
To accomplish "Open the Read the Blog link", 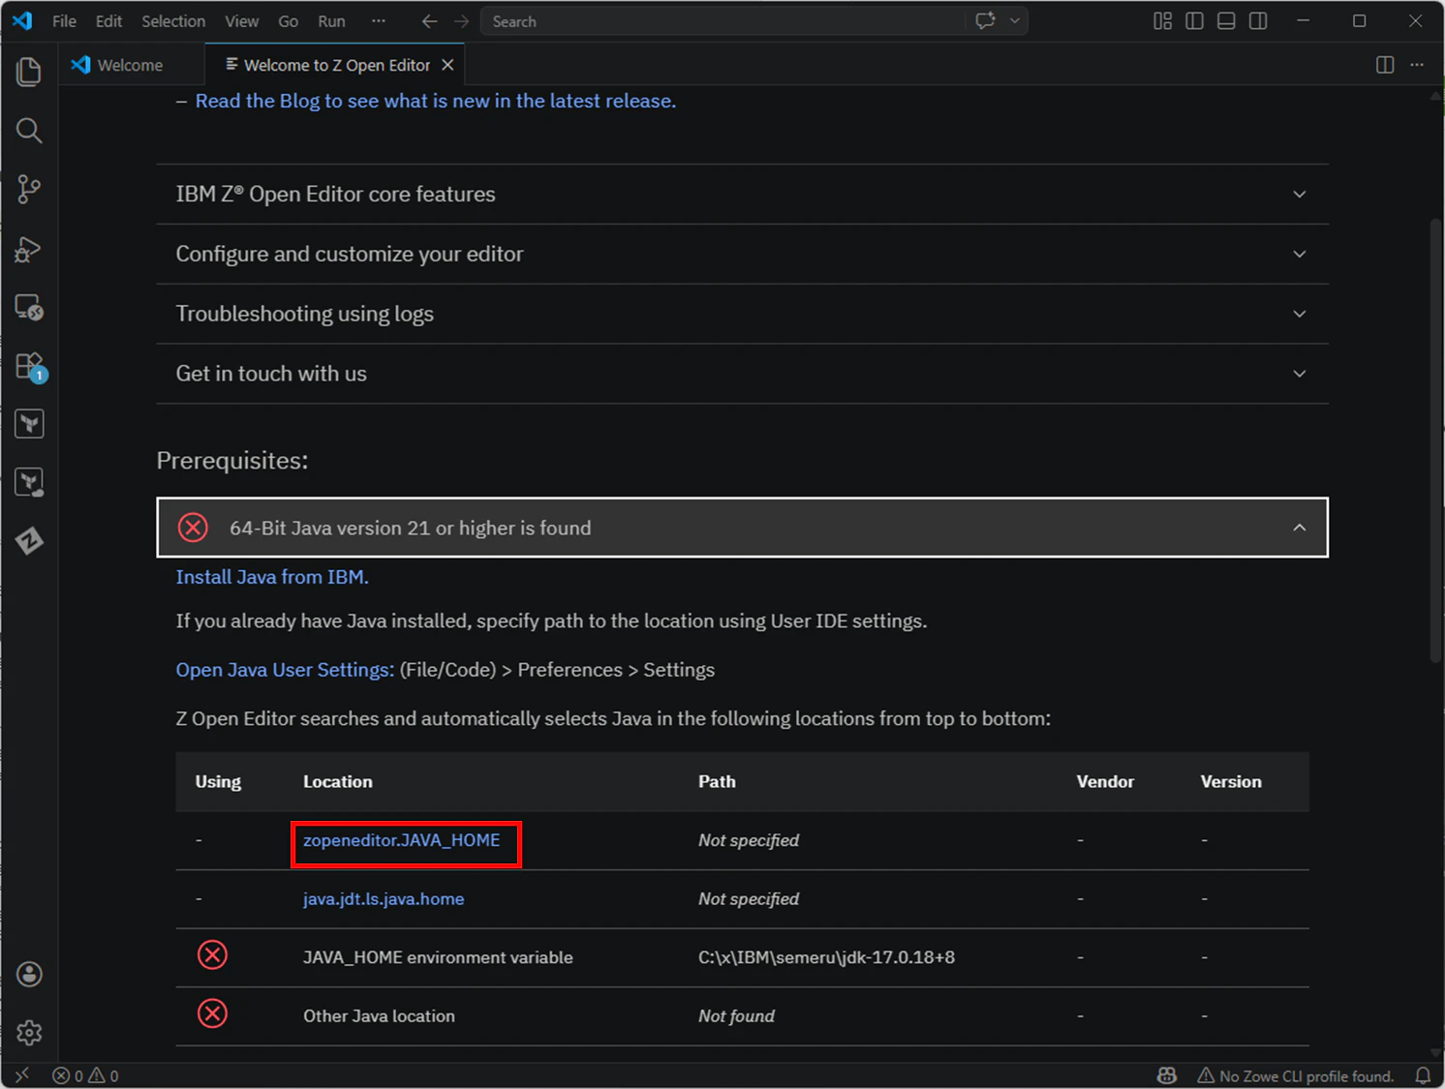I will click(x=436, y=101).
